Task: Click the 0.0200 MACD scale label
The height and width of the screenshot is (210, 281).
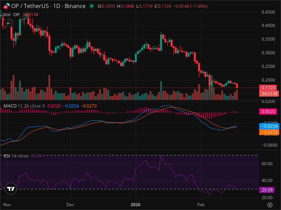Action: (268, 101)
